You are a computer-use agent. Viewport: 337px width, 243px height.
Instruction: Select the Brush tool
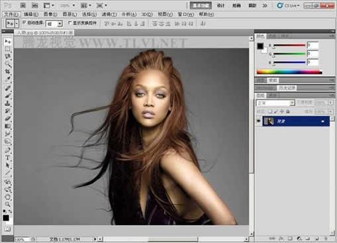point(8,95)
